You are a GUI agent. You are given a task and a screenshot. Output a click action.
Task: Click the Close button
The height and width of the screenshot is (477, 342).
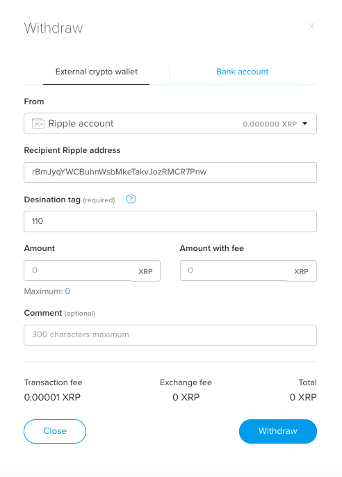click(55, 431)
